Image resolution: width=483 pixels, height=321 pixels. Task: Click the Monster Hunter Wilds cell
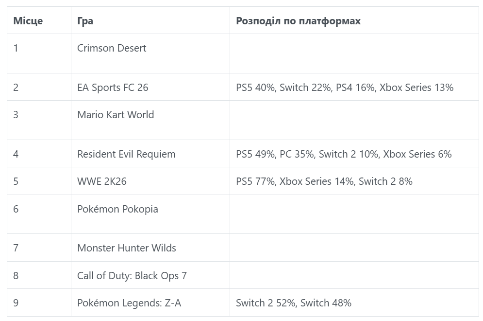pos(150,248)
